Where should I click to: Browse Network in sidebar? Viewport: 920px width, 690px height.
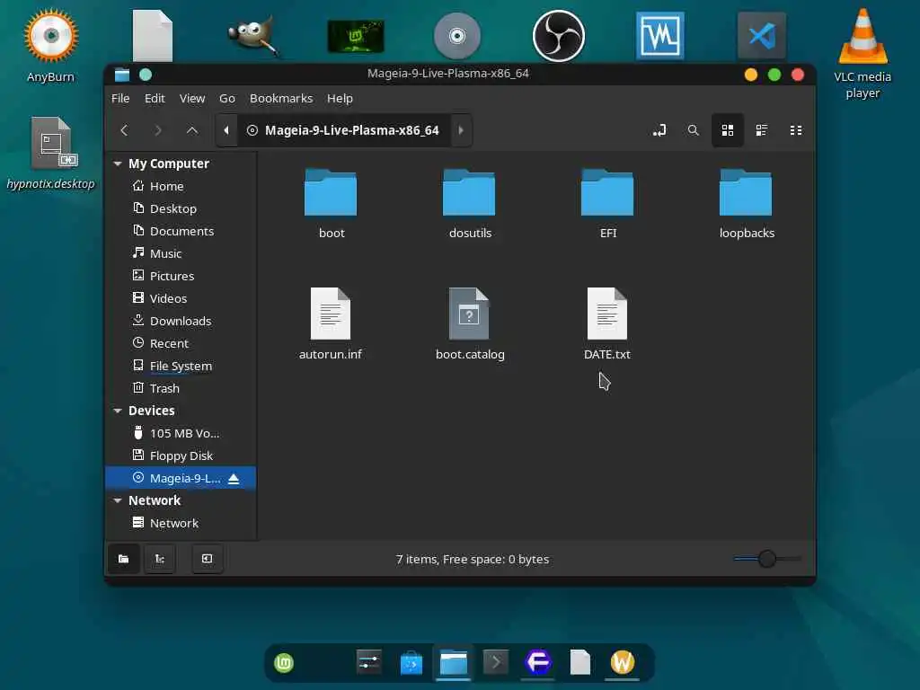pyautogui.click(x=181, y=523)
